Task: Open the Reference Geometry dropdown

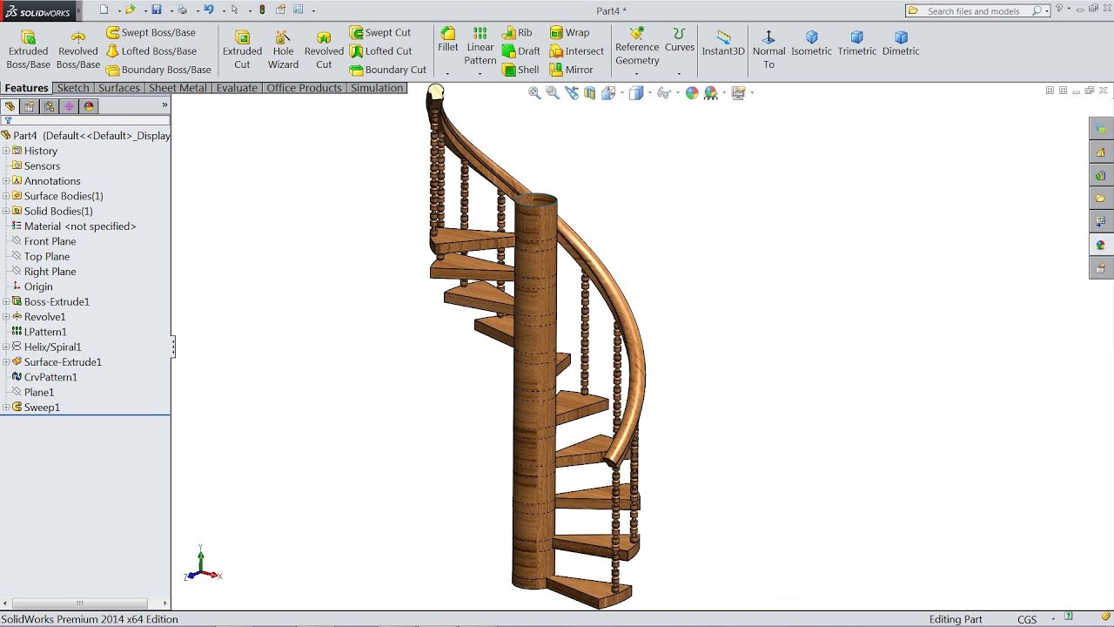Action: (x=637, y=74)
